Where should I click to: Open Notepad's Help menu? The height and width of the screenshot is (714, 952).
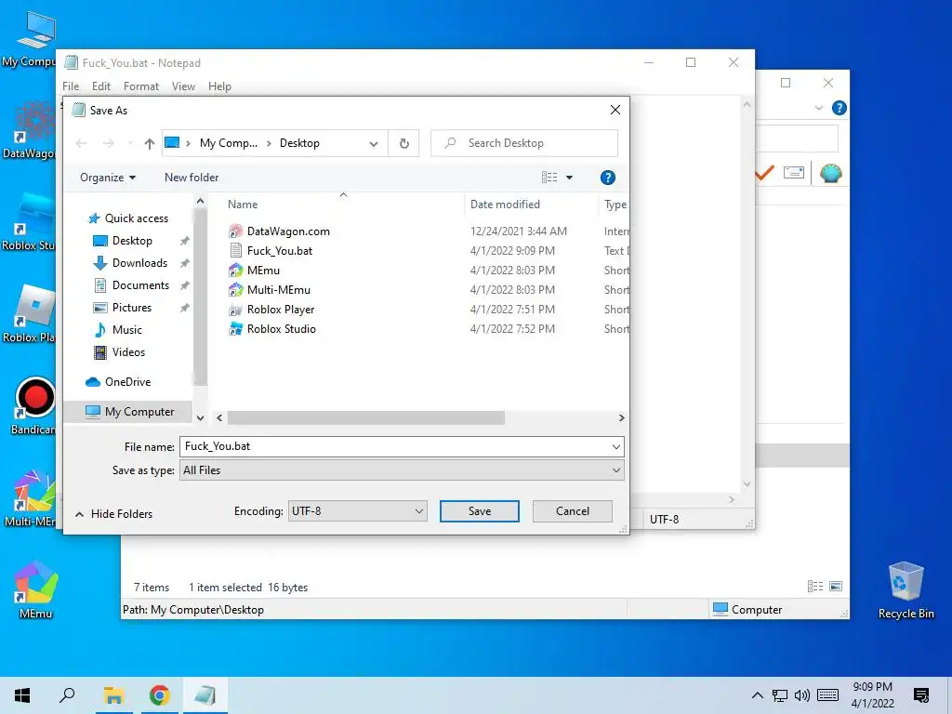pyautogui.click(x=219, y=86)
